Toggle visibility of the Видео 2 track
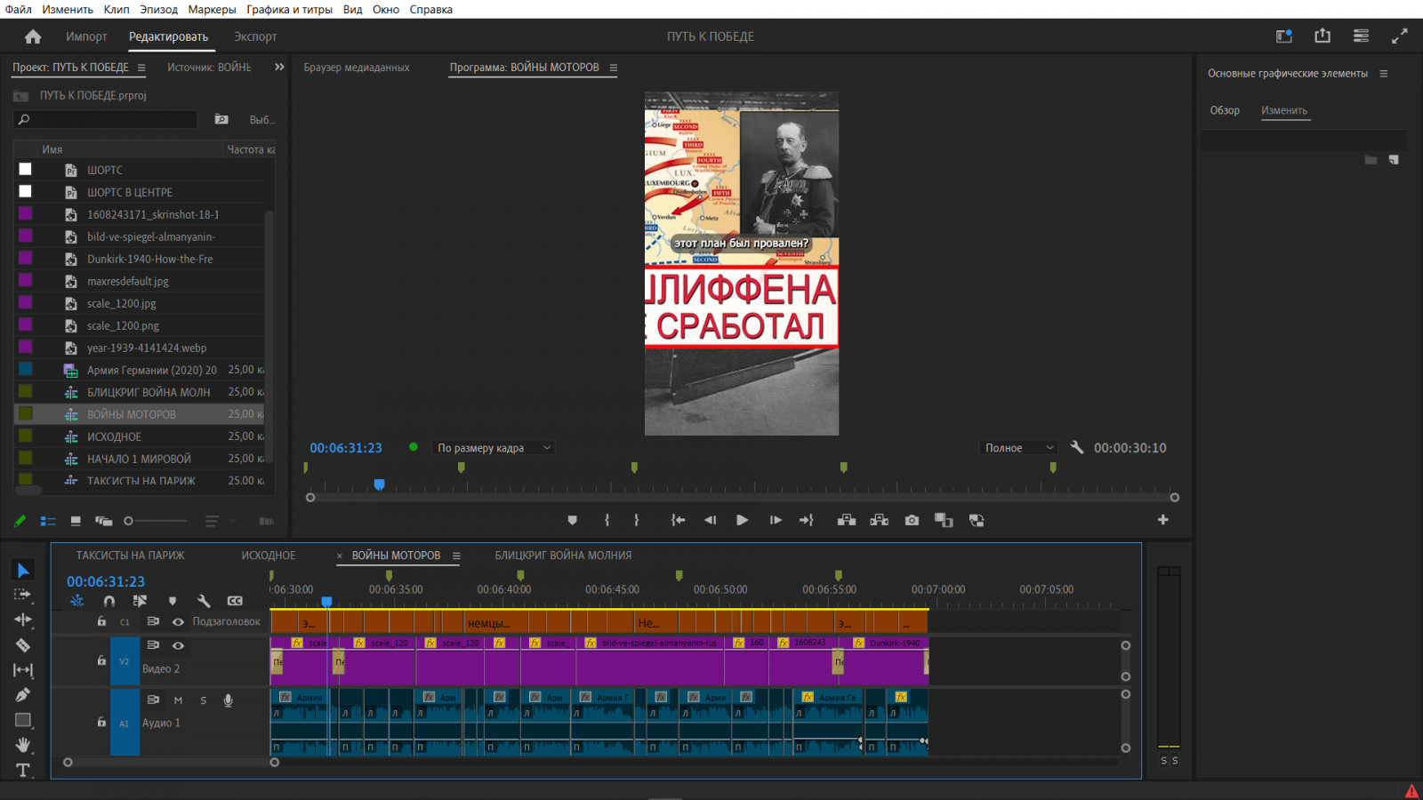Image resolution: width=1423 pixels, height=800 pixels. tap(178, 645)
